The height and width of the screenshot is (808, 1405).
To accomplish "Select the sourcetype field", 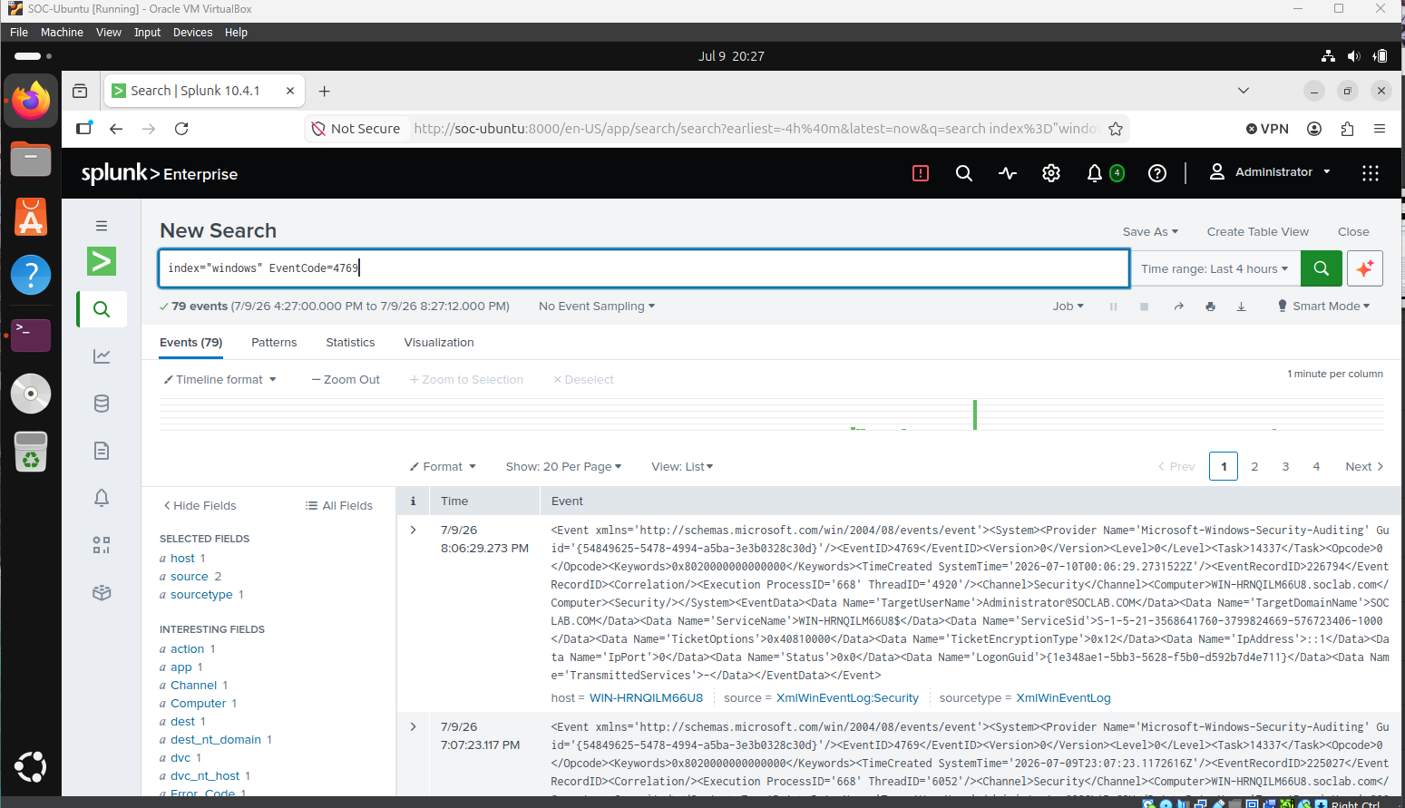I will [x=201, y=595].
